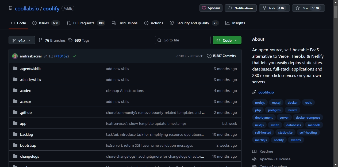This screenshot has height=167, width=338.
Task: Click the .codex folder icon
Action: 15,91
